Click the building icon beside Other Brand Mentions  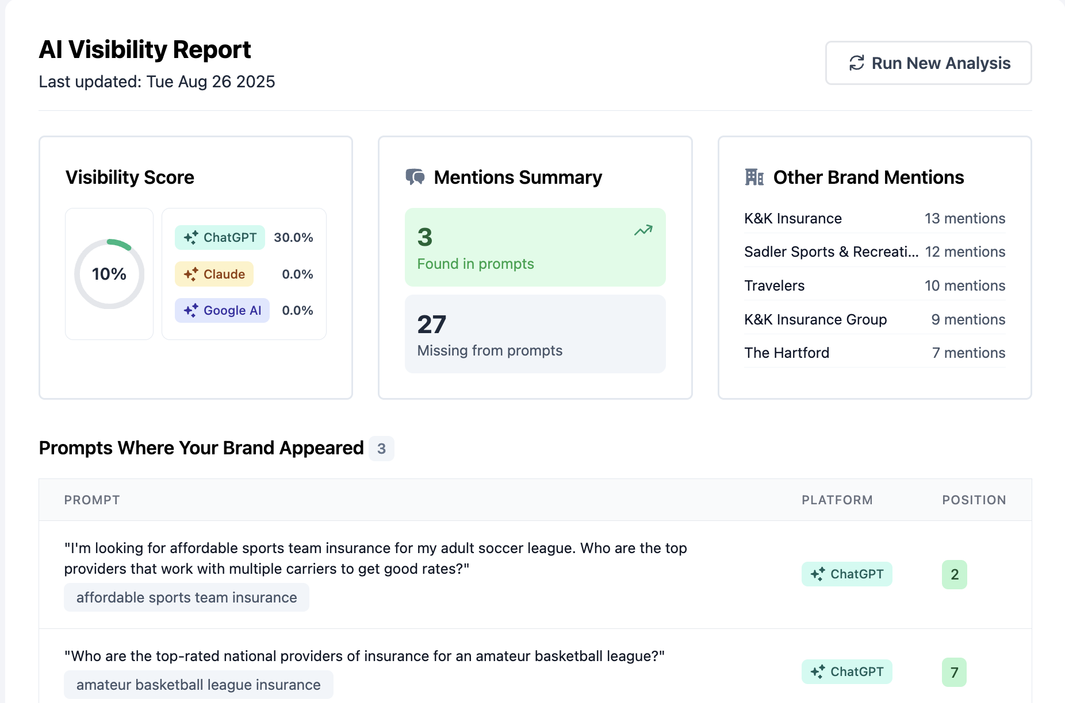point(754,177)
